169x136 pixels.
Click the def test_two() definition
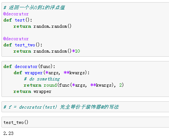23,45
